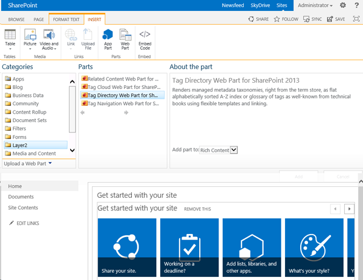
Task: Switch to FORMAT TEXT tab
Action: pyautogui.click(x=66, y=19)
